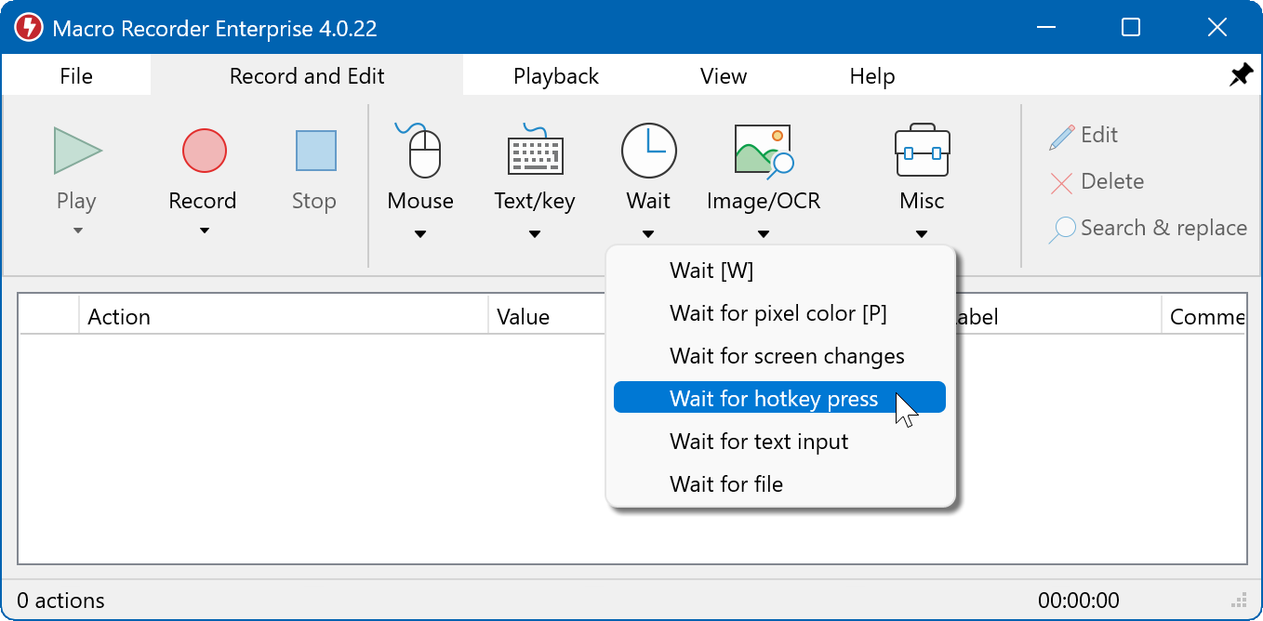The image size is (1263, 621).
Task: Click the Text/key keyboard icon
Action: tap(535, 151)
